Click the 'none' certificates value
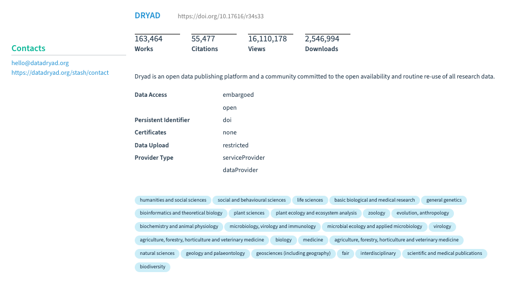 230,132
